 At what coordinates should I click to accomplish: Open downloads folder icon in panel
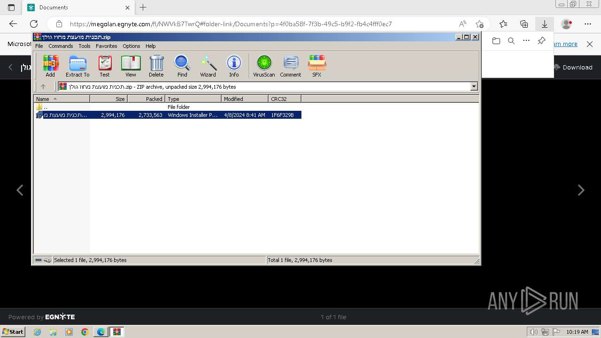[x=496, y=41]
